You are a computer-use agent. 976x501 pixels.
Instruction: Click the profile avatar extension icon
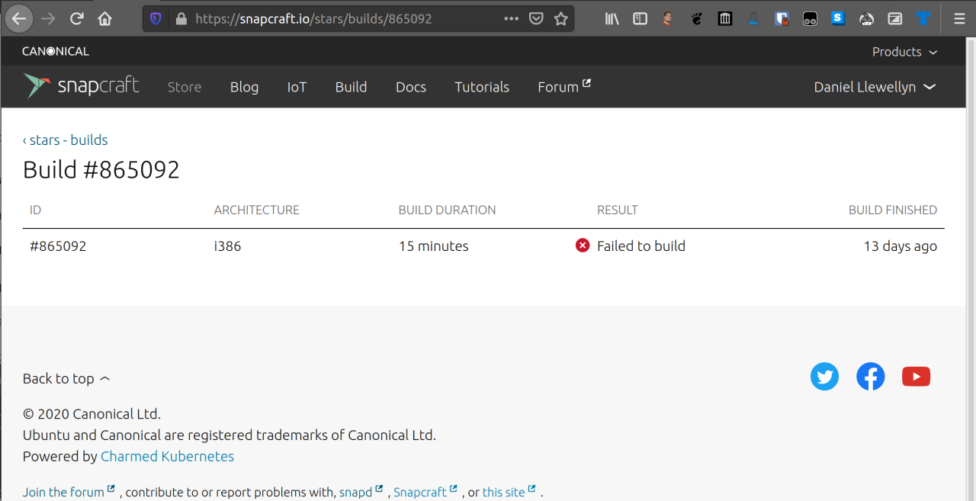[x=668, y=18]
